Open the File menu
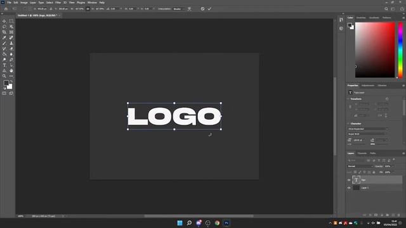This screenshot has height=228, width=406. pos(9,3)
